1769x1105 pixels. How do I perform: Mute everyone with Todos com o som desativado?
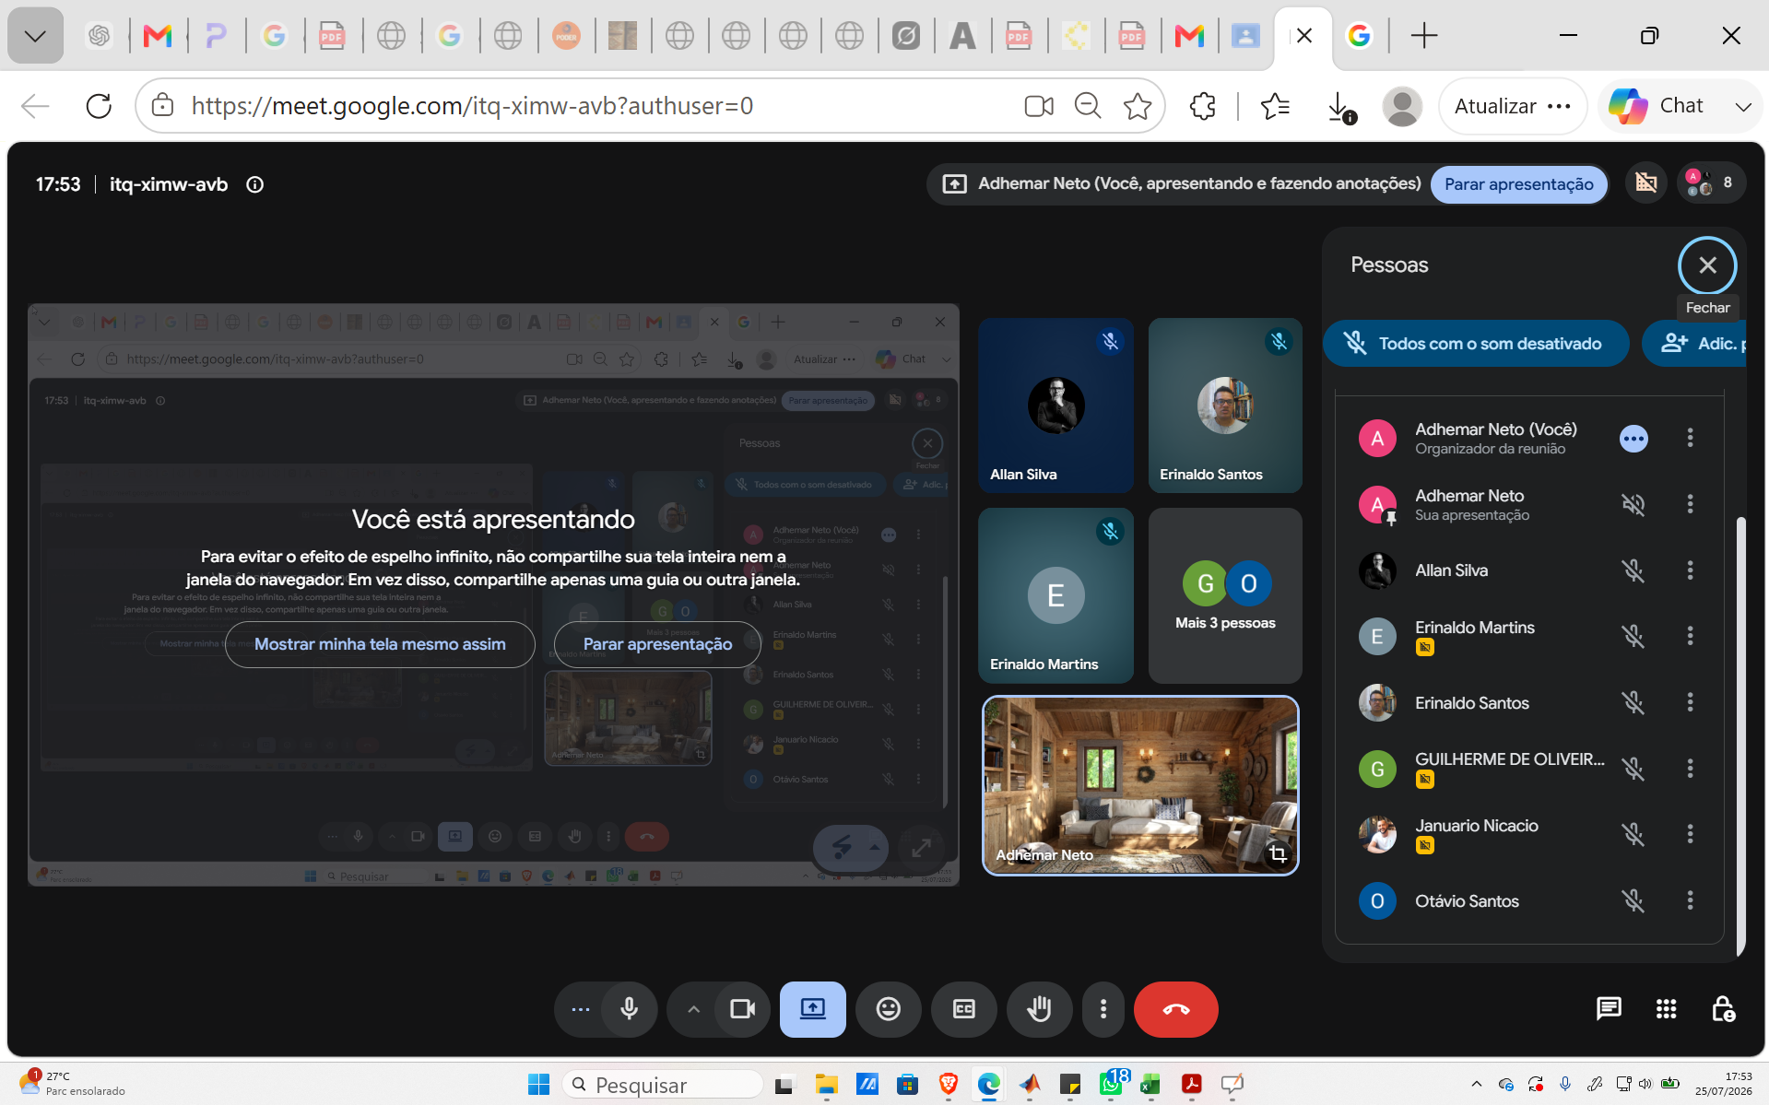[1476, 343]
